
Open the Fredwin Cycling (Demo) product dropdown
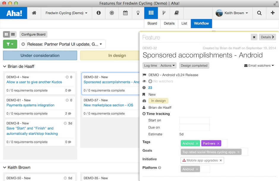tap(66, 13)
